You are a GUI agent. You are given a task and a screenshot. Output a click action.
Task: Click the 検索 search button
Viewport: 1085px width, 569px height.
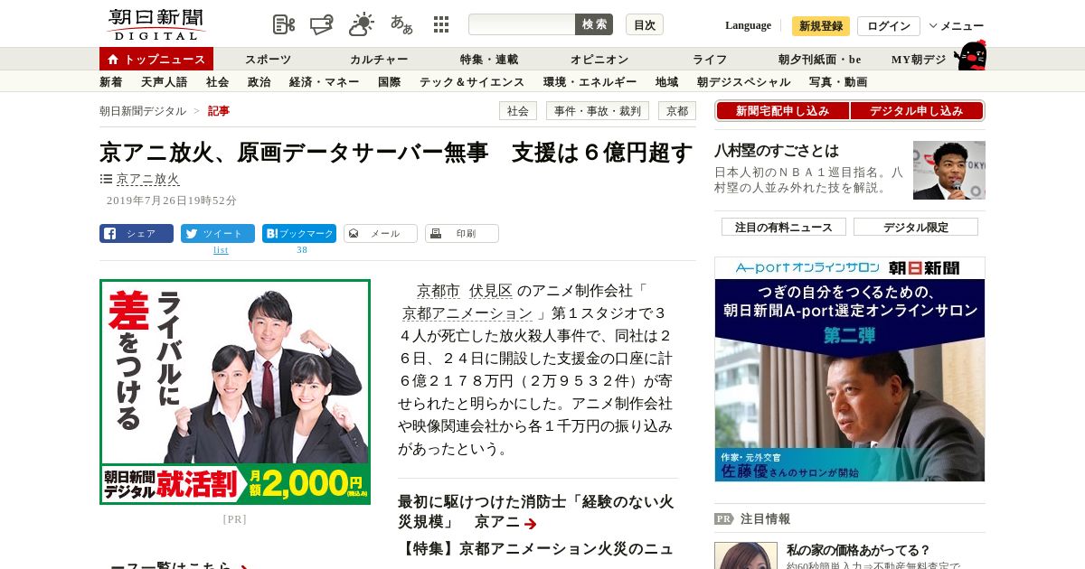click(594, 24)
